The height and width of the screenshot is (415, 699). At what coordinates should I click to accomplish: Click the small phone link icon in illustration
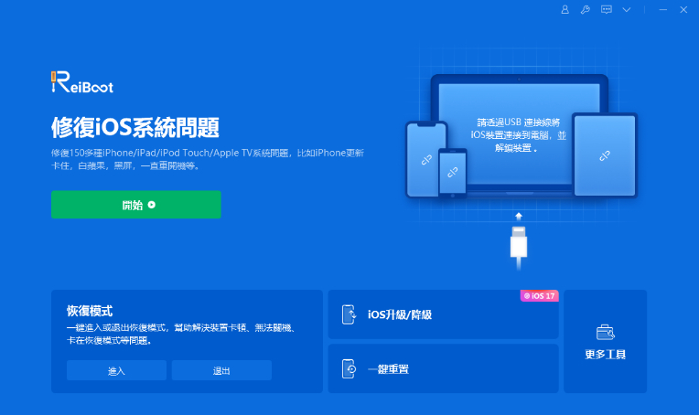(453, 172)
